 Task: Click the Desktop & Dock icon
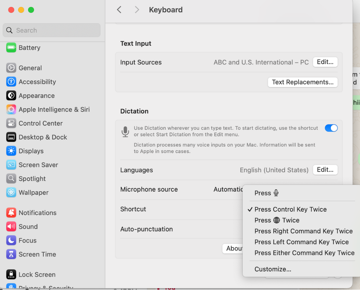(x=11, y=137)
